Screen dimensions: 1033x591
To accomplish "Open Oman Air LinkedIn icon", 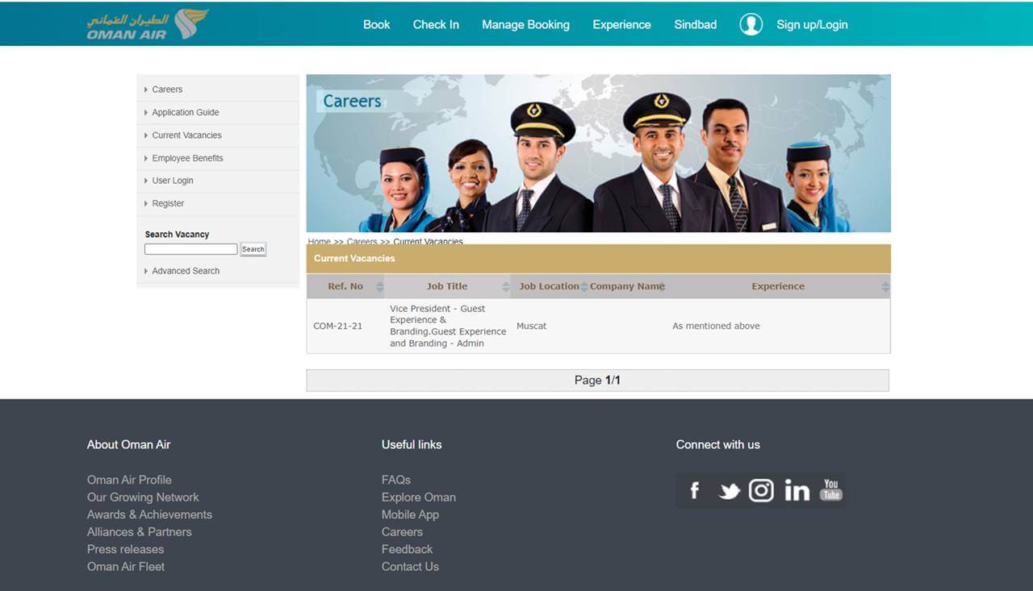I will pyautogui.click(x=797, y=490).
